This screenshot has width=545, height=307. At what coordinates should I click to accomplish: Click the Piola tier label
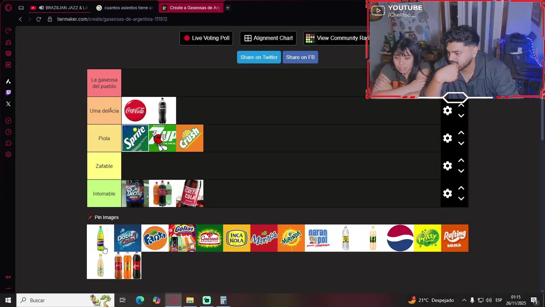tap(104, 139)
